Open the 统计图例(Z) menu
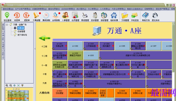The image size is (181, 101). [x=81, y=9]
